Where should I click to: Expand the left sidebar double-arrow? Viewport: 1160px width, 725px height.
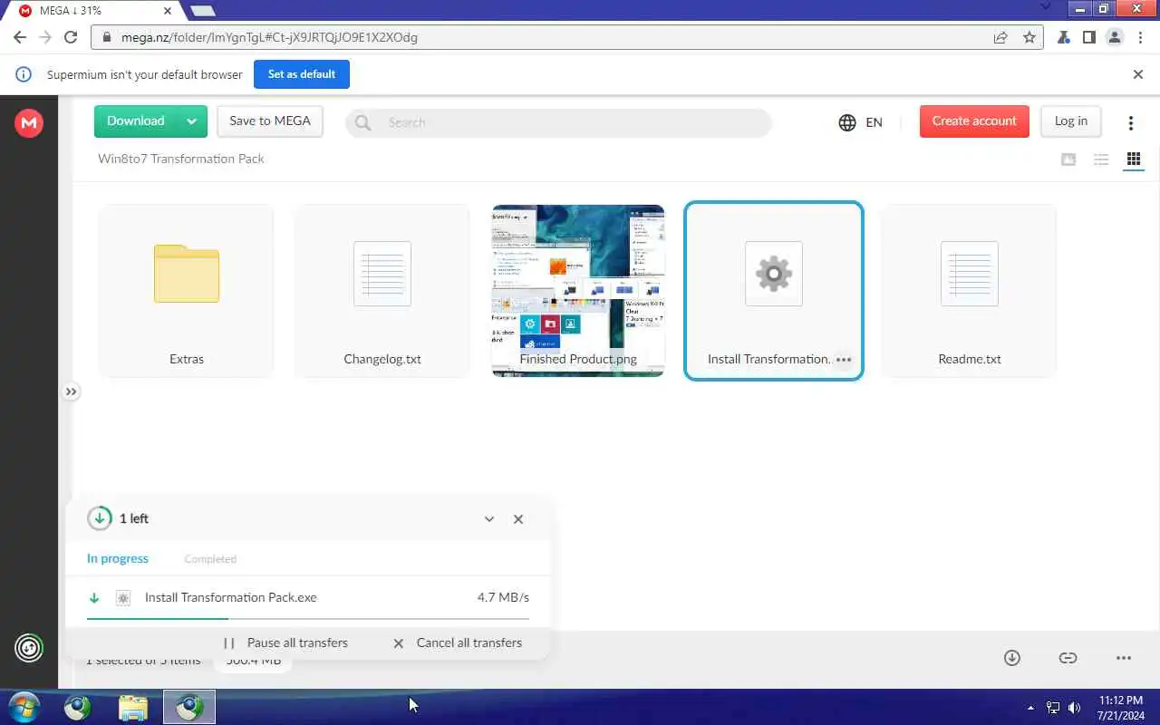point(71,391)
